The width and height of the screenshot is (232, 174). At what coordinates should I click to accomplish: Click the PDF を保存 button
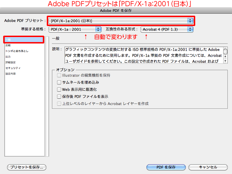tap(166, 167)
